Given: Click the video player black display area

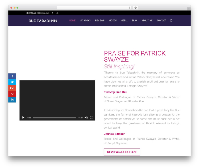Looking at the screenshot, I should click(57, 98).
